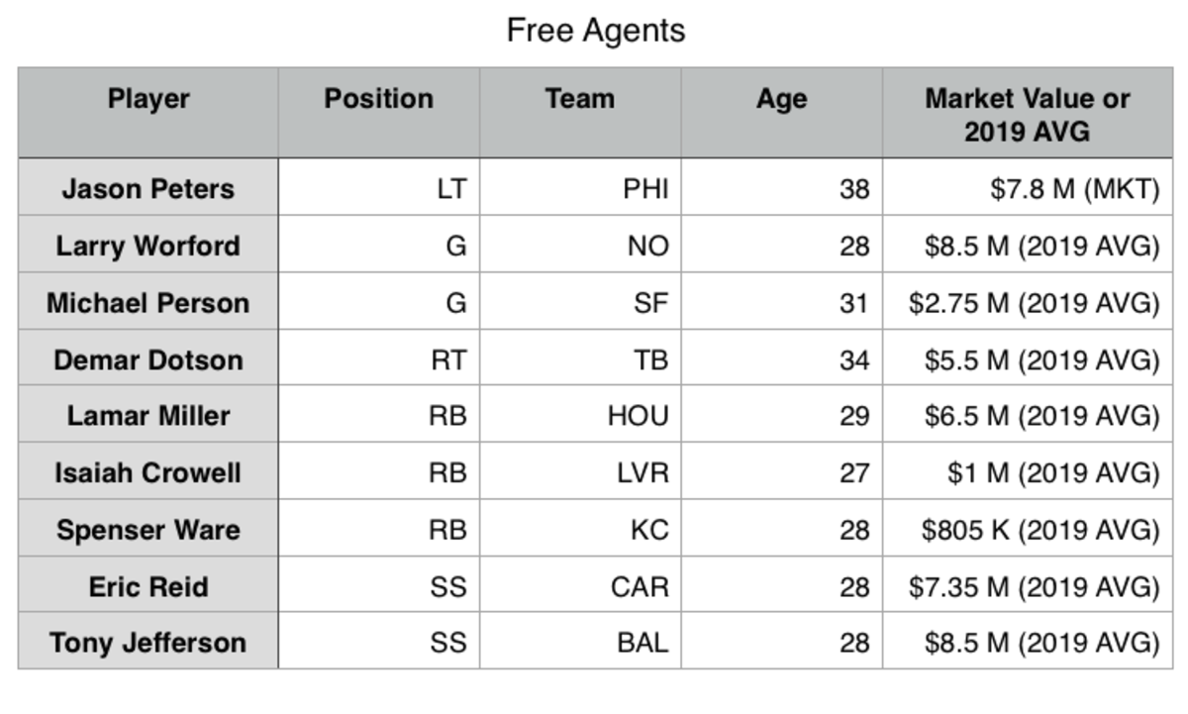Click the Tony Jefferson name cell
Screen dimensions: 1188x714
148,642
